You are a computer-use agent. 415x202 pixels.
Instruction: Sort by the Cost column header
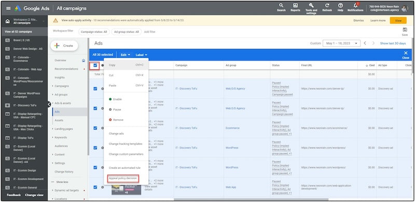click(x=370, y=65)
